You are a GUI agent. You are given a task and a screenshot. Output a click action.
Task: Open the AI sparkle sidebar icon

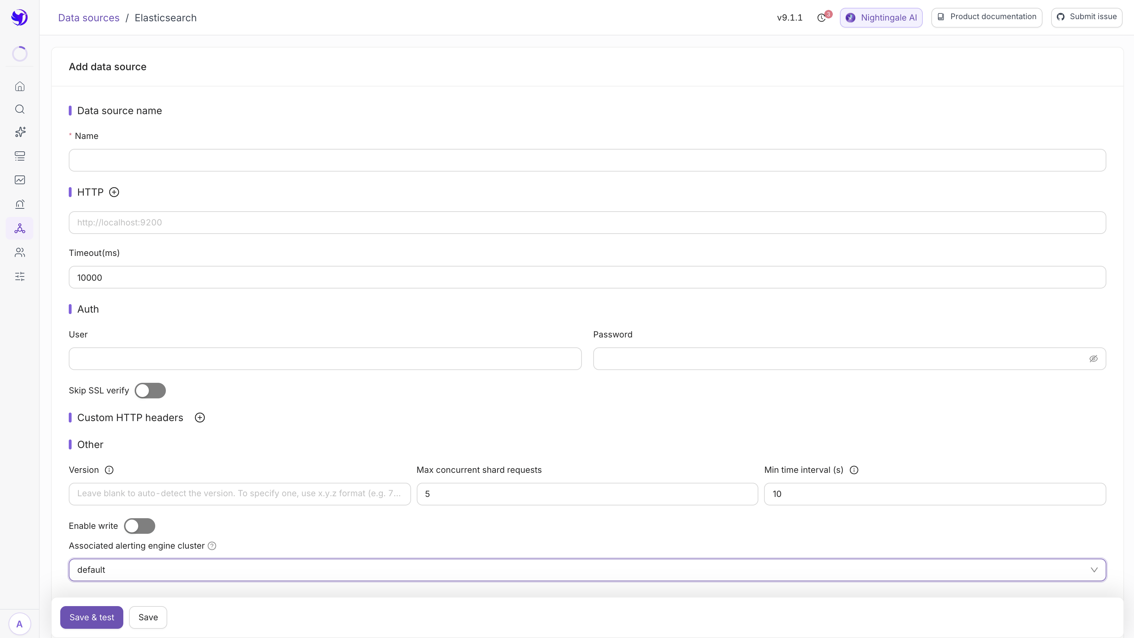(x=20, y=132)
